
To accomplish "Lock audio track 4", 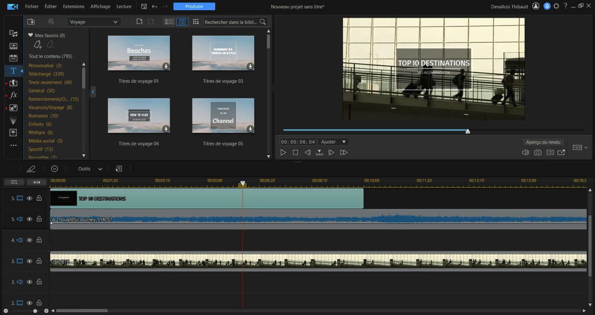I will [x=39, y=240].
